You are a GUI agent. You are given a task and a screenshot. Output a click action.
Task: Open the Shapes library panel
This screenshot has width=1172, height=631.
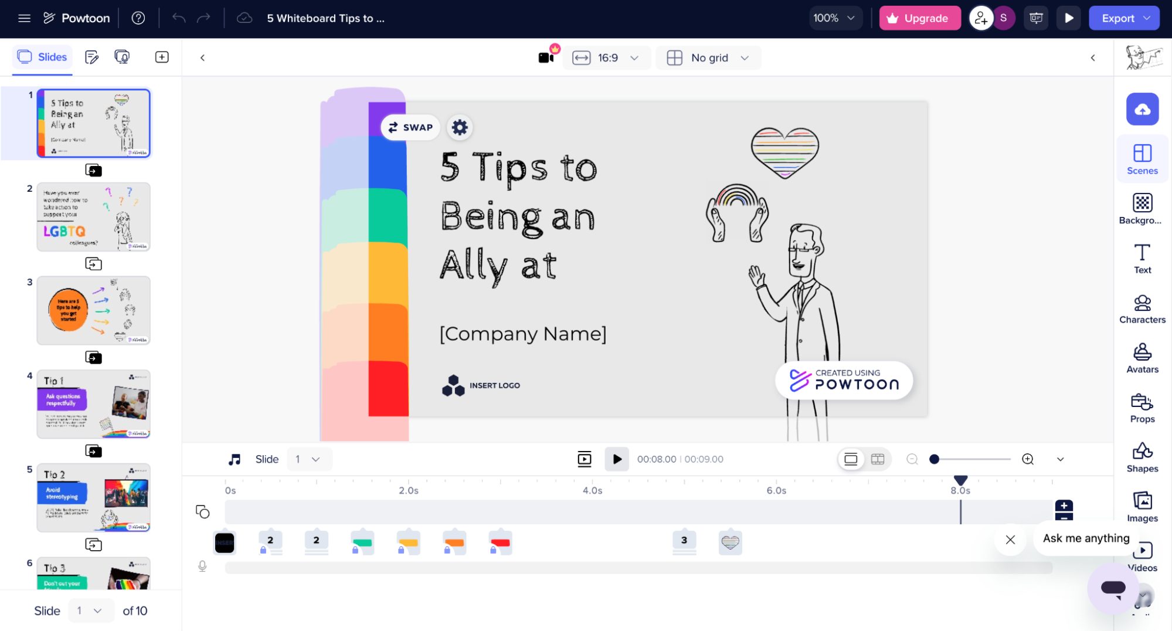(1142, 458)
